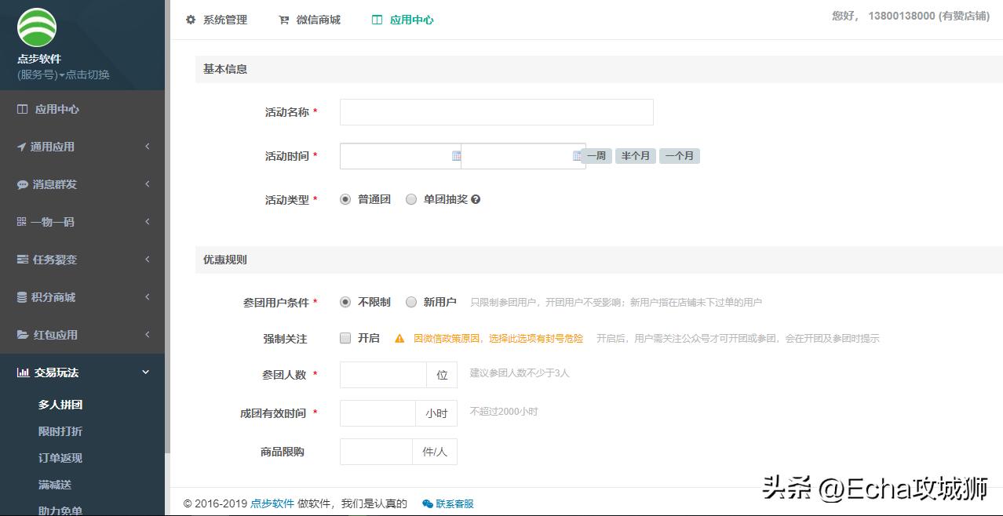Select the 消息群发 megaphone icon in sidebar
The height and width of the screenshot is (516, 1003).
point(21,184)
